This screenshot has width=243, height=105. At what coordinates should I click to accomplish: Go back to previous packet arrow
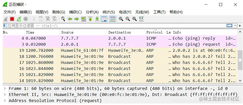click(x=70, y=19)
